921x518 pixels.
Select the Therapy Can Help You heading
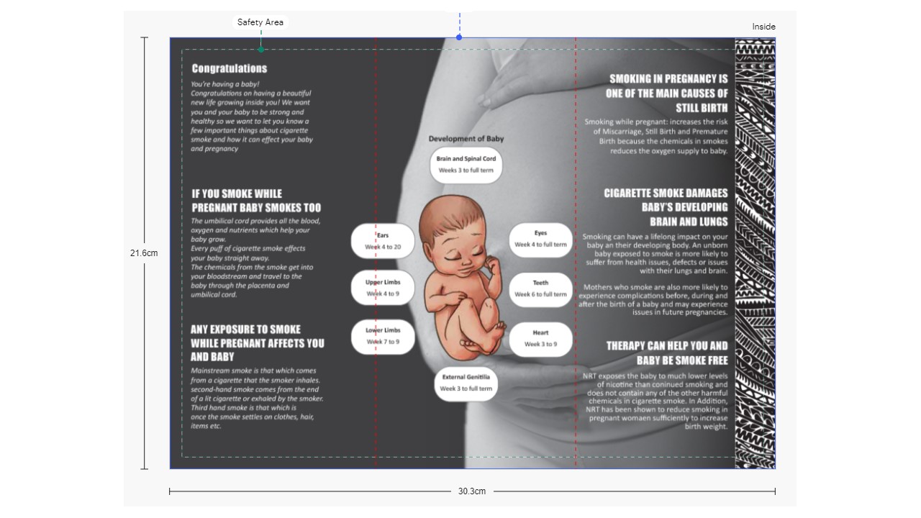667,353
